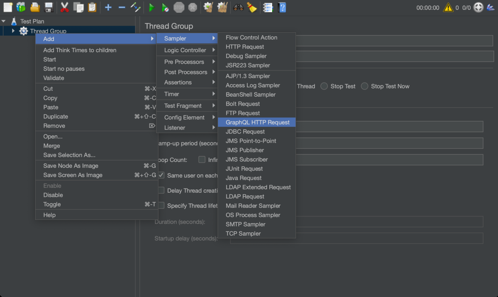Screen dimensions: 498x297
Task: Open the Timer submenu
Action: (x=187, y=94)
